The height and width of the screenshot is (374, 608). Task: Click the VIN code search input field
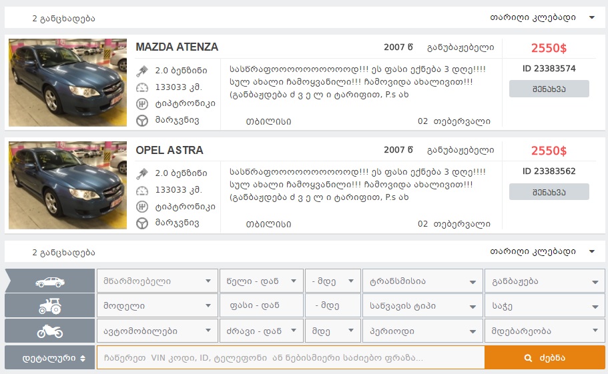pyautogui.click(x=291, y=358)
